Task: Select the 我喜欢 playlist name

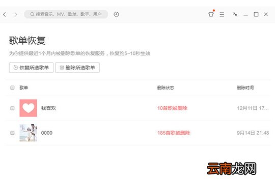Action: point(48,108)
